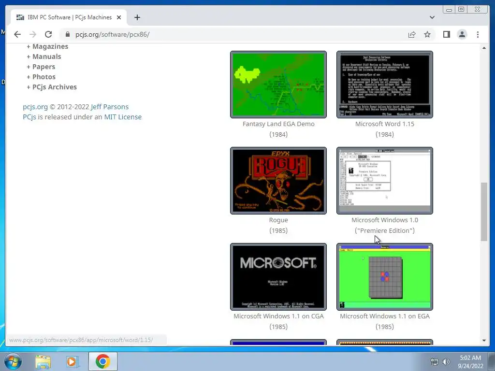Click the Microsoft Windows 1.1 on CGA caption
This screenshot has height=371, width=495.
(278, 316)
